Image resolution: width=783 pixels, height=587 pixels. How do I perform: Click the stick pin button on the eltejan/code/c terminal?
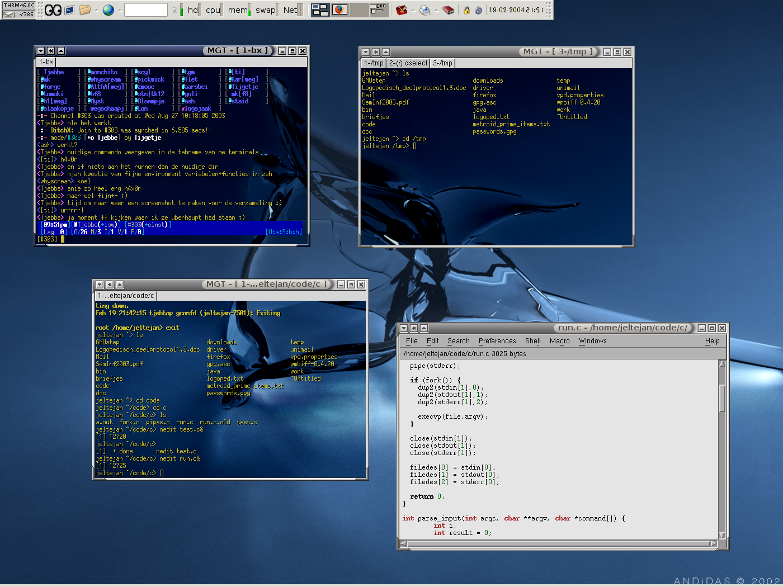(x=110, y=285)
